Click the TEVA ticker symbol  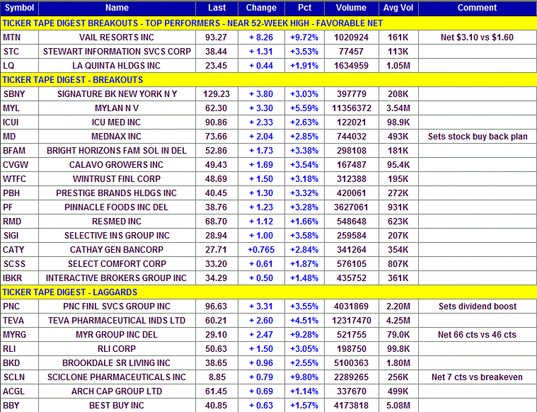click(x=13, y=321)
